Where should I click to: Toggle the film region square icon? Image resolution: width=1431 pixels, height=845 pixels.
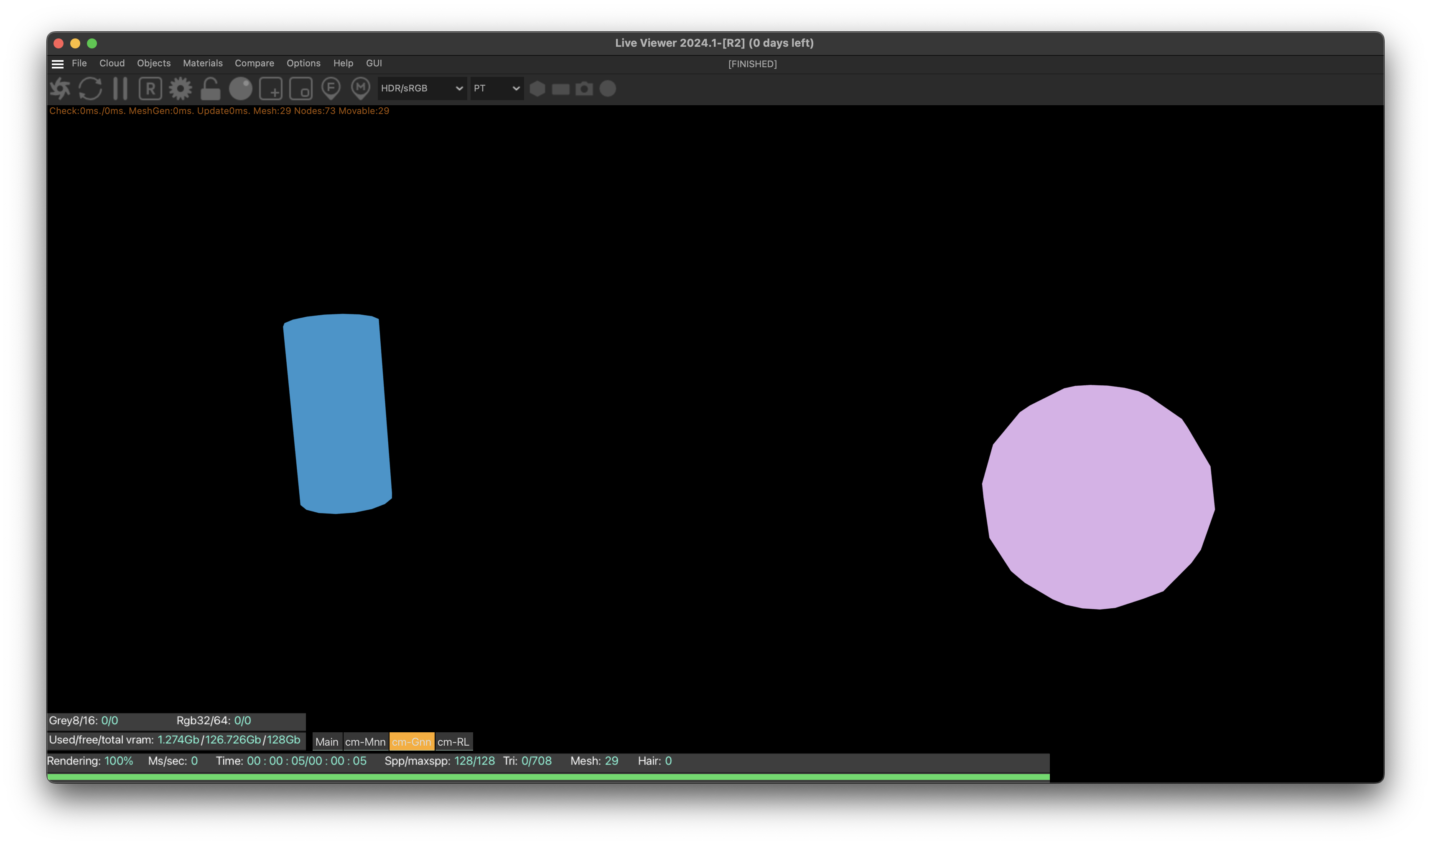[301, 89]
